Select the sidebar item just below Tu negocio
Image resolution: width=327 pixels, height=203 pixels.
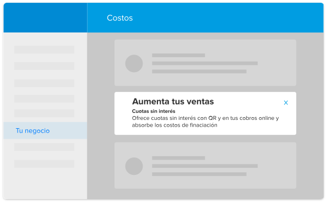pyautogui.click(x=44, y=147)
